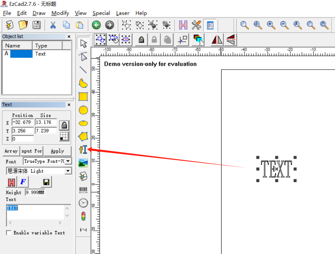
Task: Open the Modify menu
Action: pyautogui.click(x=60, y=13)
